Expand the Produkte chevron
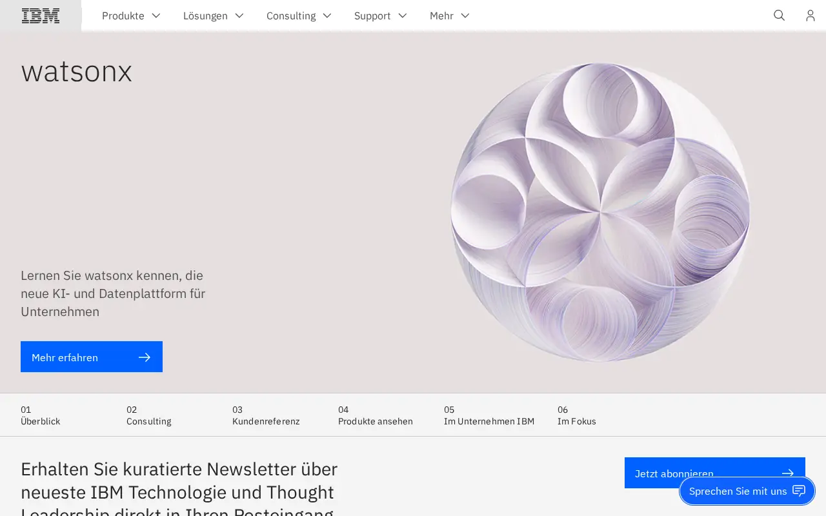This screenshot has height=516, width=826. 156,15
